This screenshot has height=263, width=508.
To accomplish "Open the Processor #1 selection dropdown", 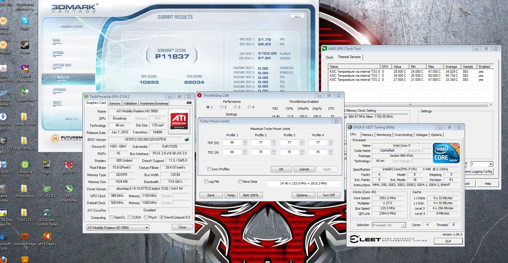I will [x=403, y=225].
